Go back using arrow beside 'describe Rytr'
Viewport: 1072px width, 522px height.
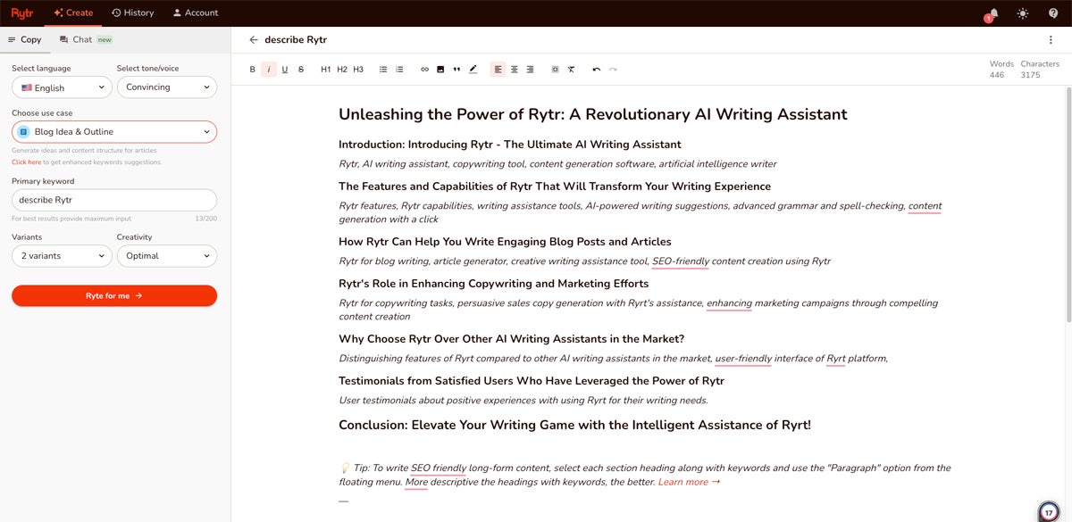(254, 40)
